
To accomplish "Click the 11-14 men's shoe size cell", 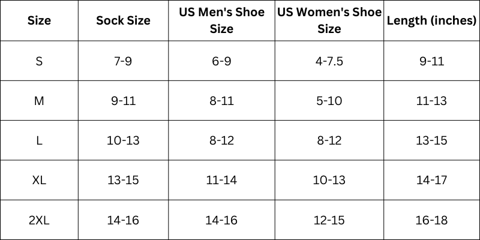I will click(x=221, y=180).
